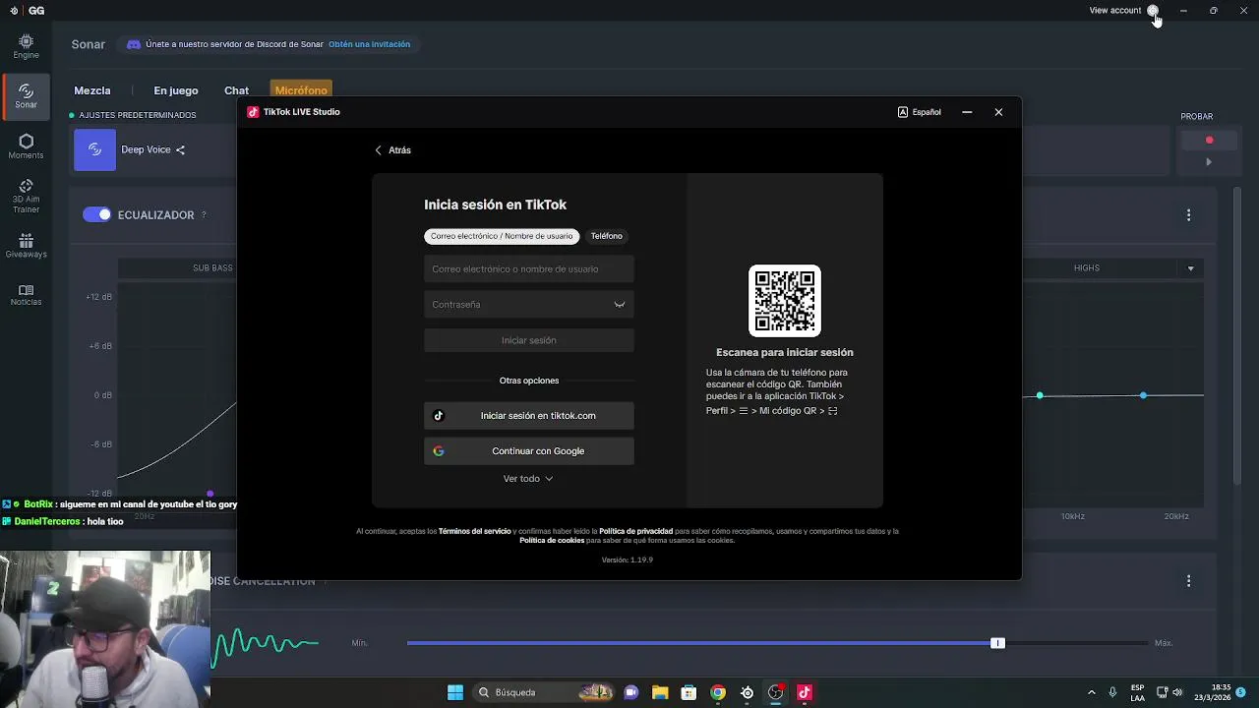
Task: Click the Versión: 1.19.9 text
Action: click(628, 560)
